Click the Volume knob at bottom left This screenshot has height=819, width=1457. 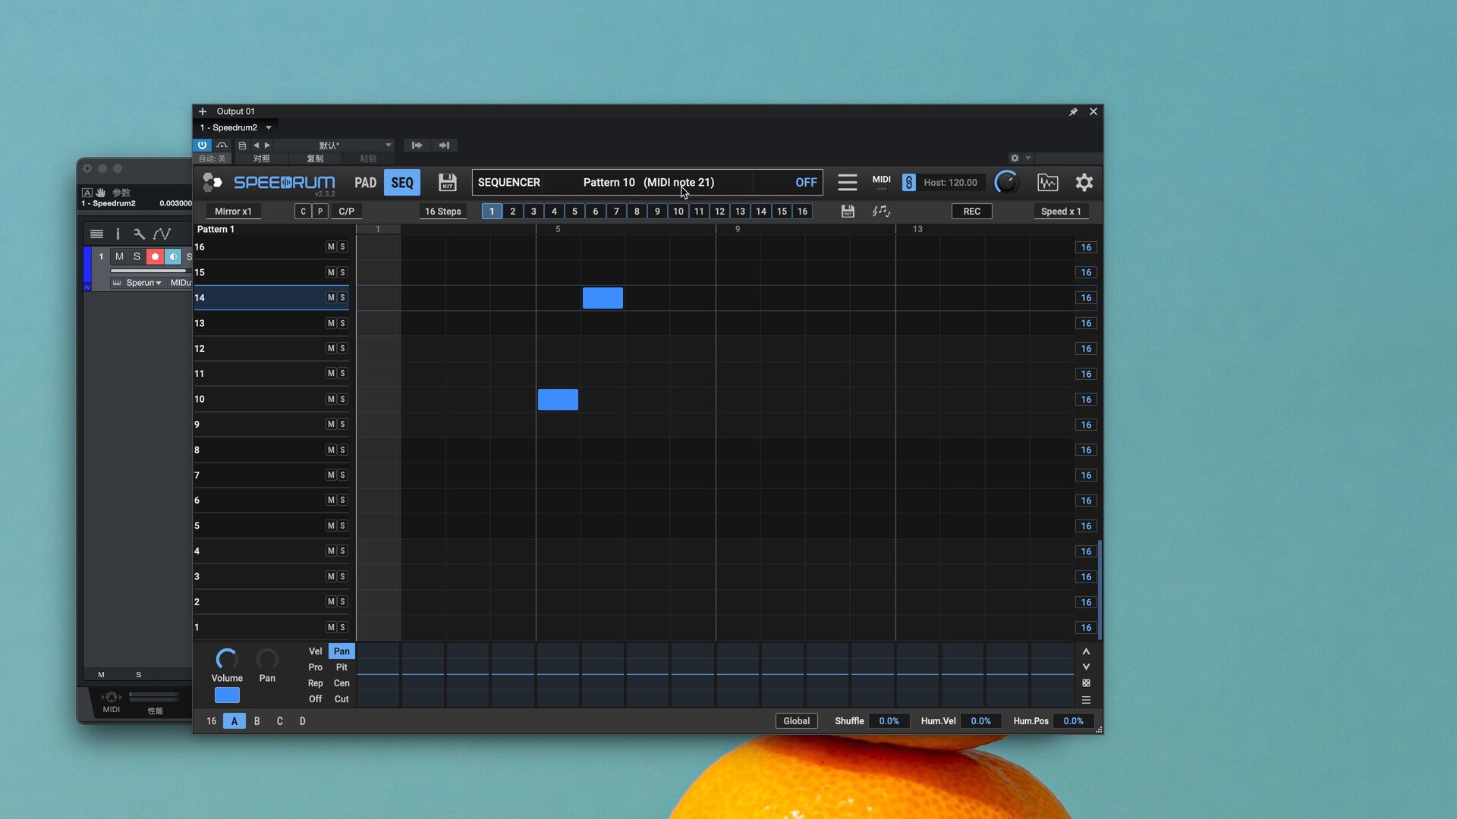[x=227, y=659]
